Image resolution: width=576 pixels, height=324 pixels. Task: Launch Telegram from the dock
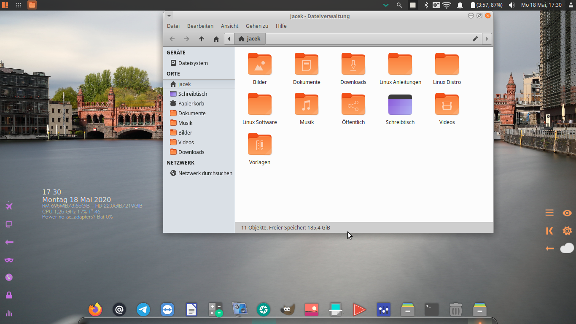[x=143, y=310]
